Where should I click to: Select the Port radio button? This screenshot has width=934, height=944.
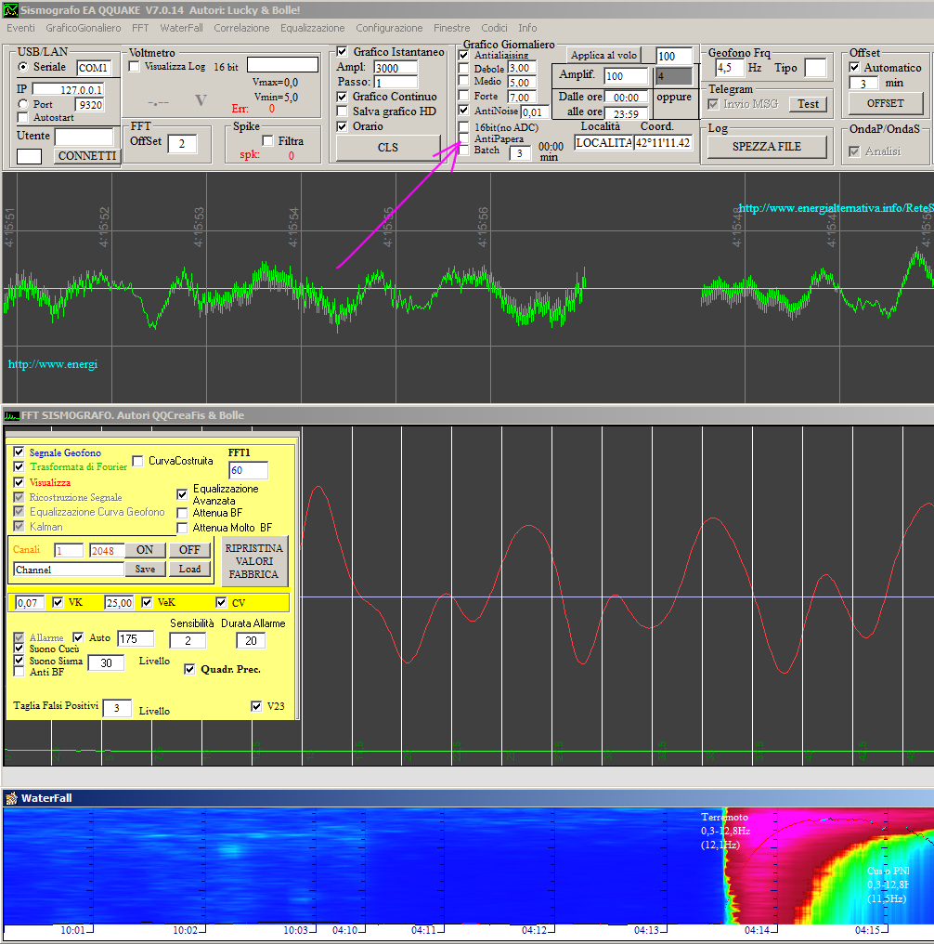pyautogui.click(x=24, y=105)
